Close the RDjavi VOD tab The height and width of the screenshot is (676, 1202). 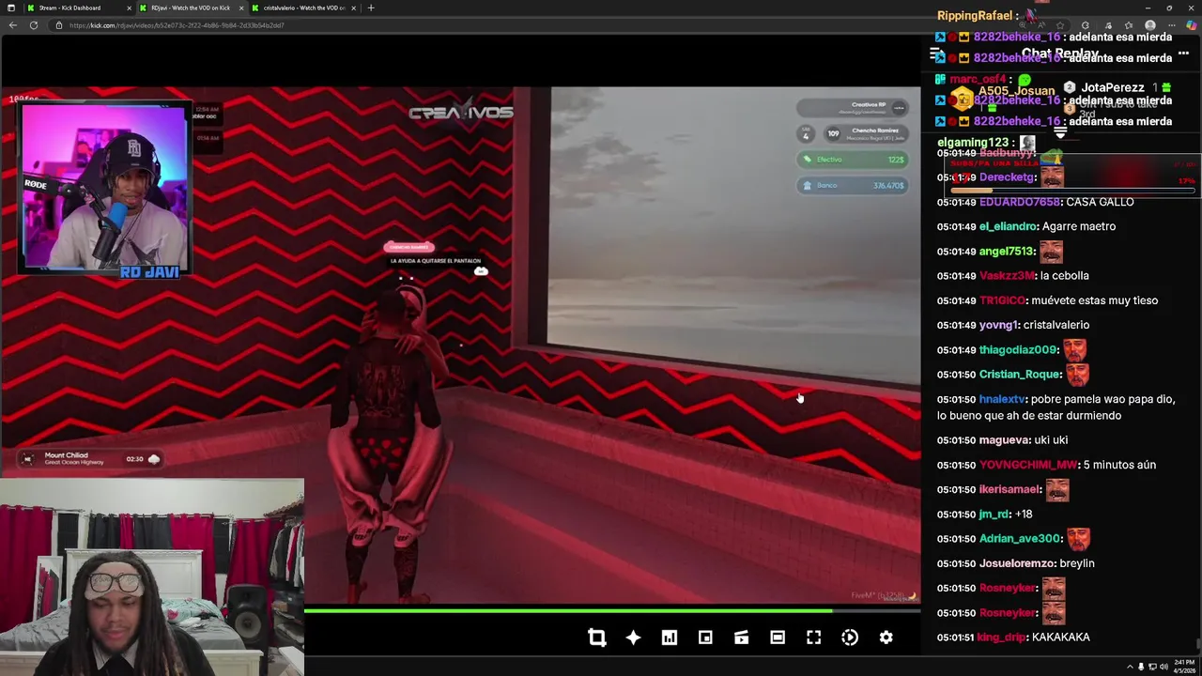click(241, 8)
